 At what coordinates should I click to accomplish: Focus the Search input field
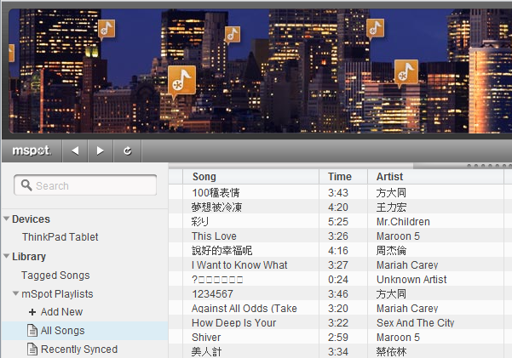pyautogui.click(x=85, y=185)
